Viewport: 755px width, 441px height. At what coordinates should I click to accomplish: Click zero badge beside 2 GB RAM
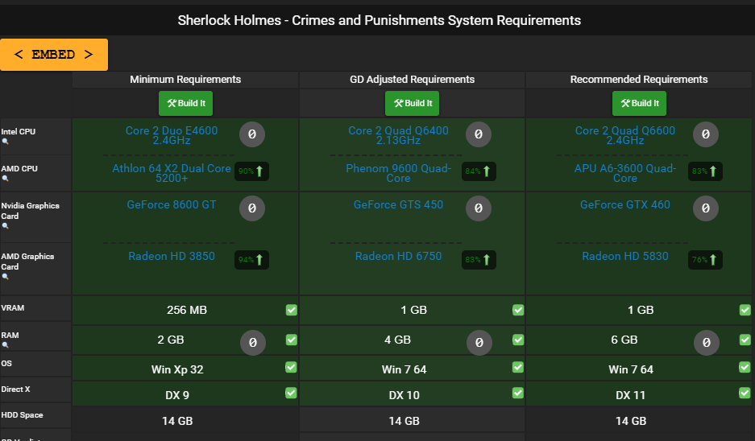tap(253, 342)
